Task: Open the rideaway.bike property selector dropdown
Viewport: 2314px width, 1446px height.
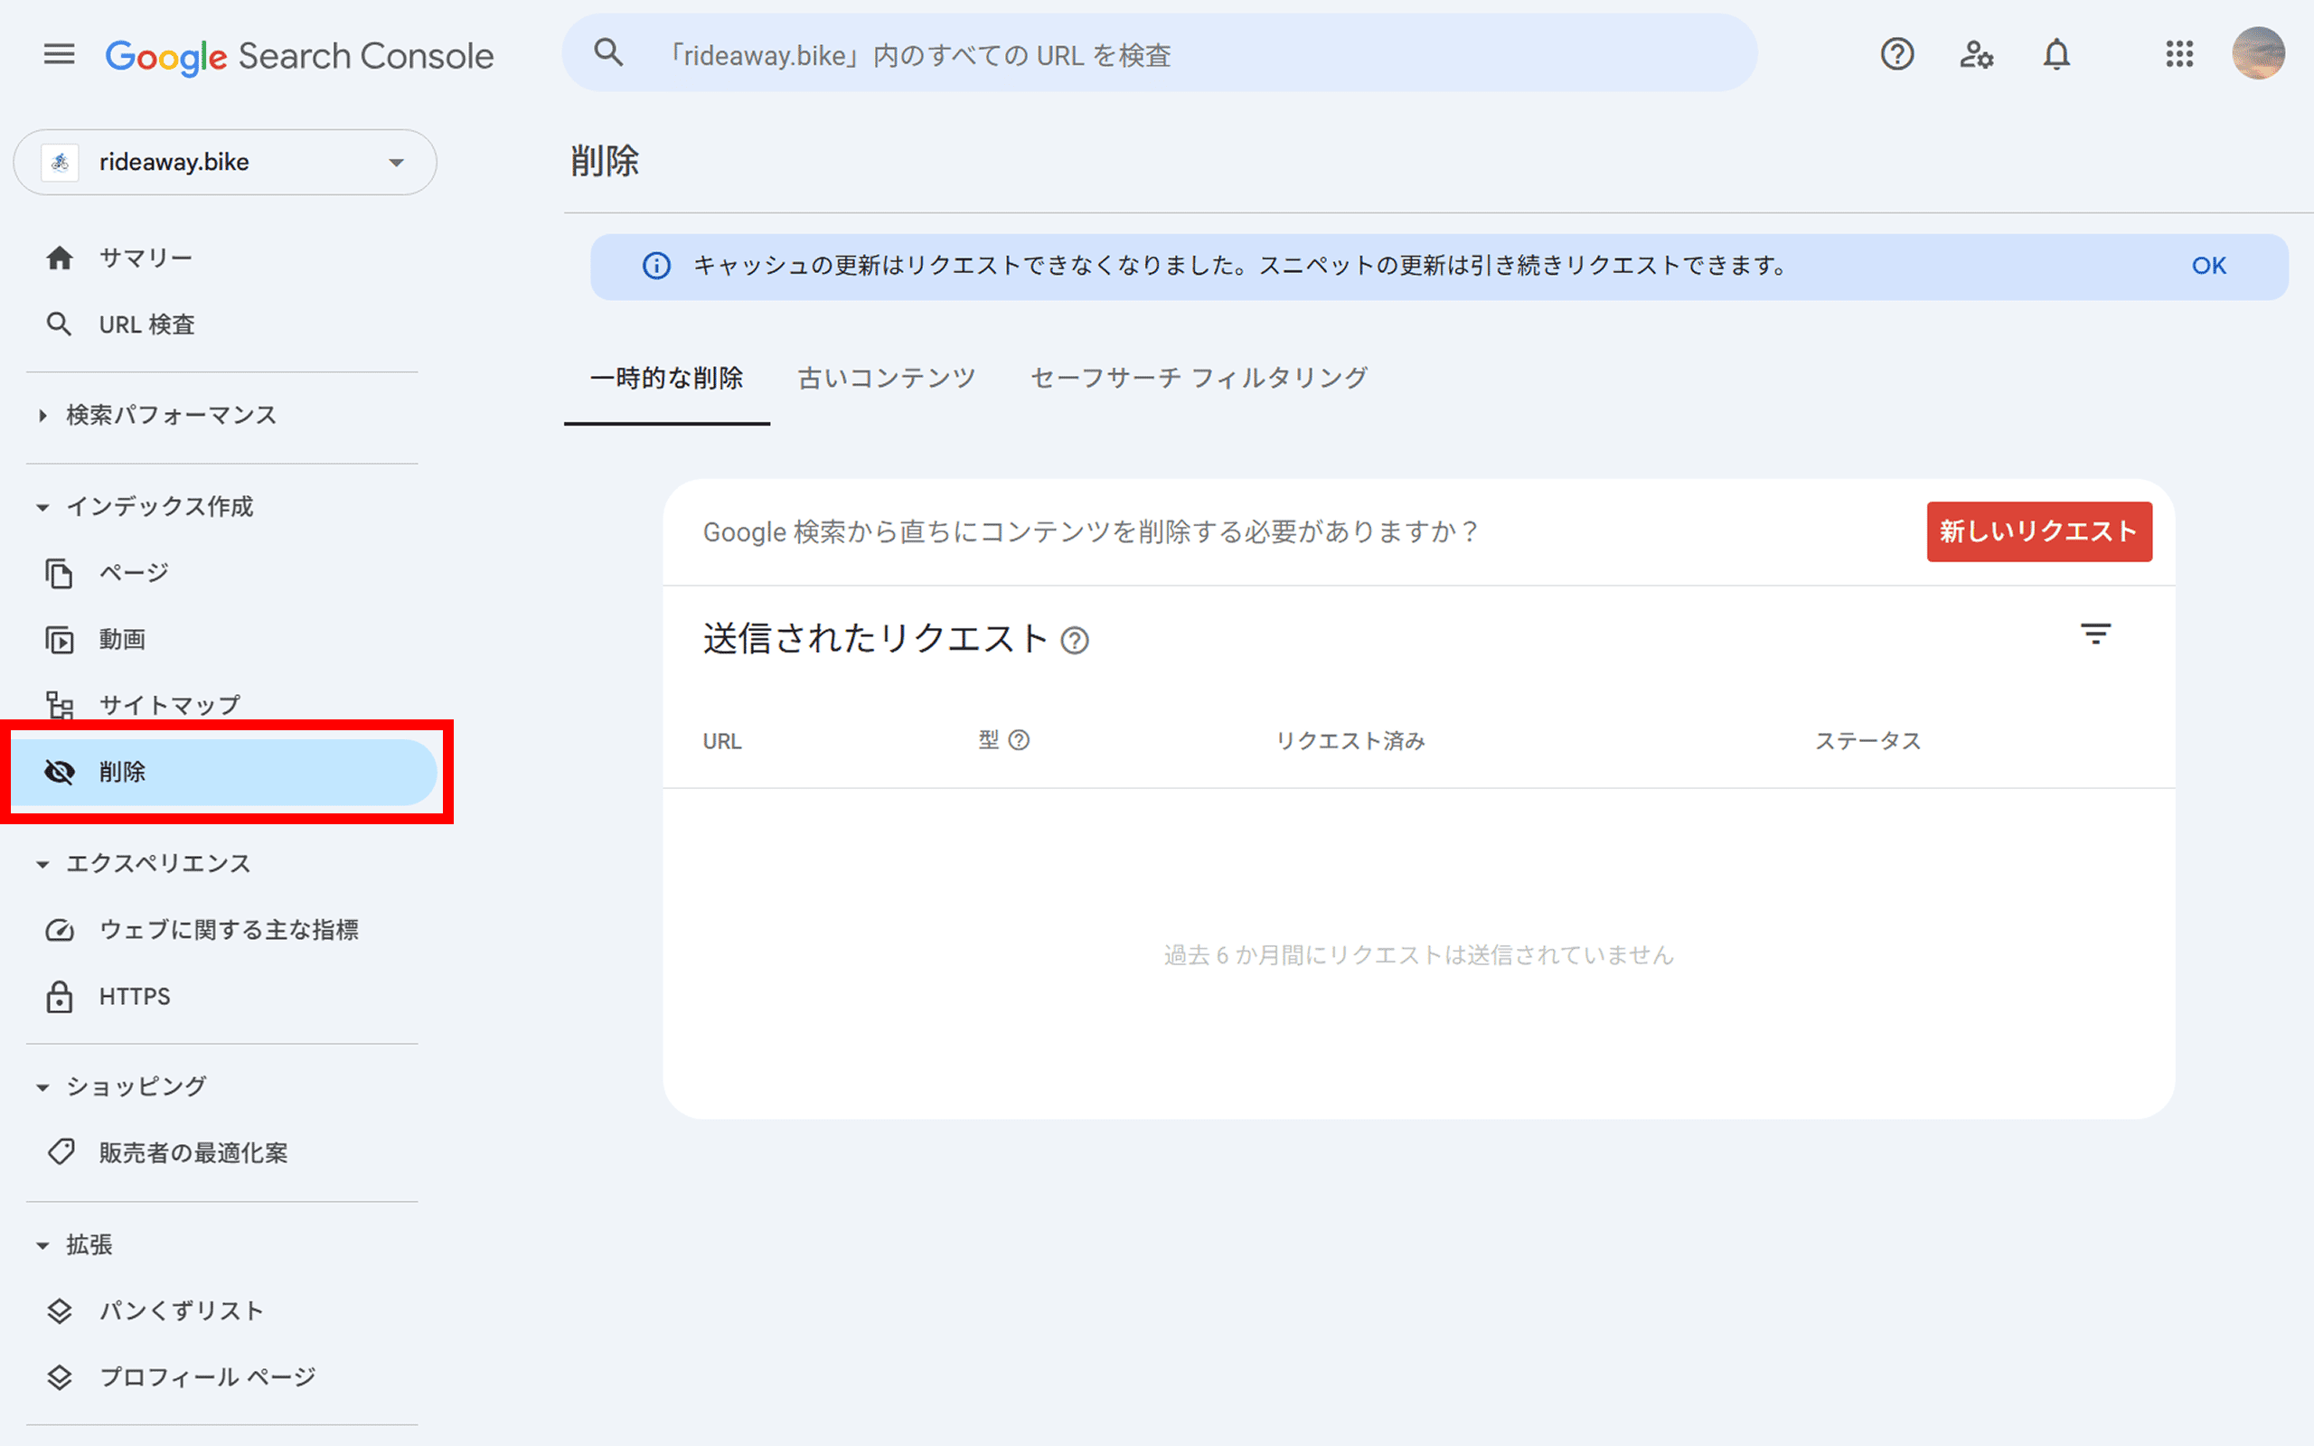Action: click(226, 163)
